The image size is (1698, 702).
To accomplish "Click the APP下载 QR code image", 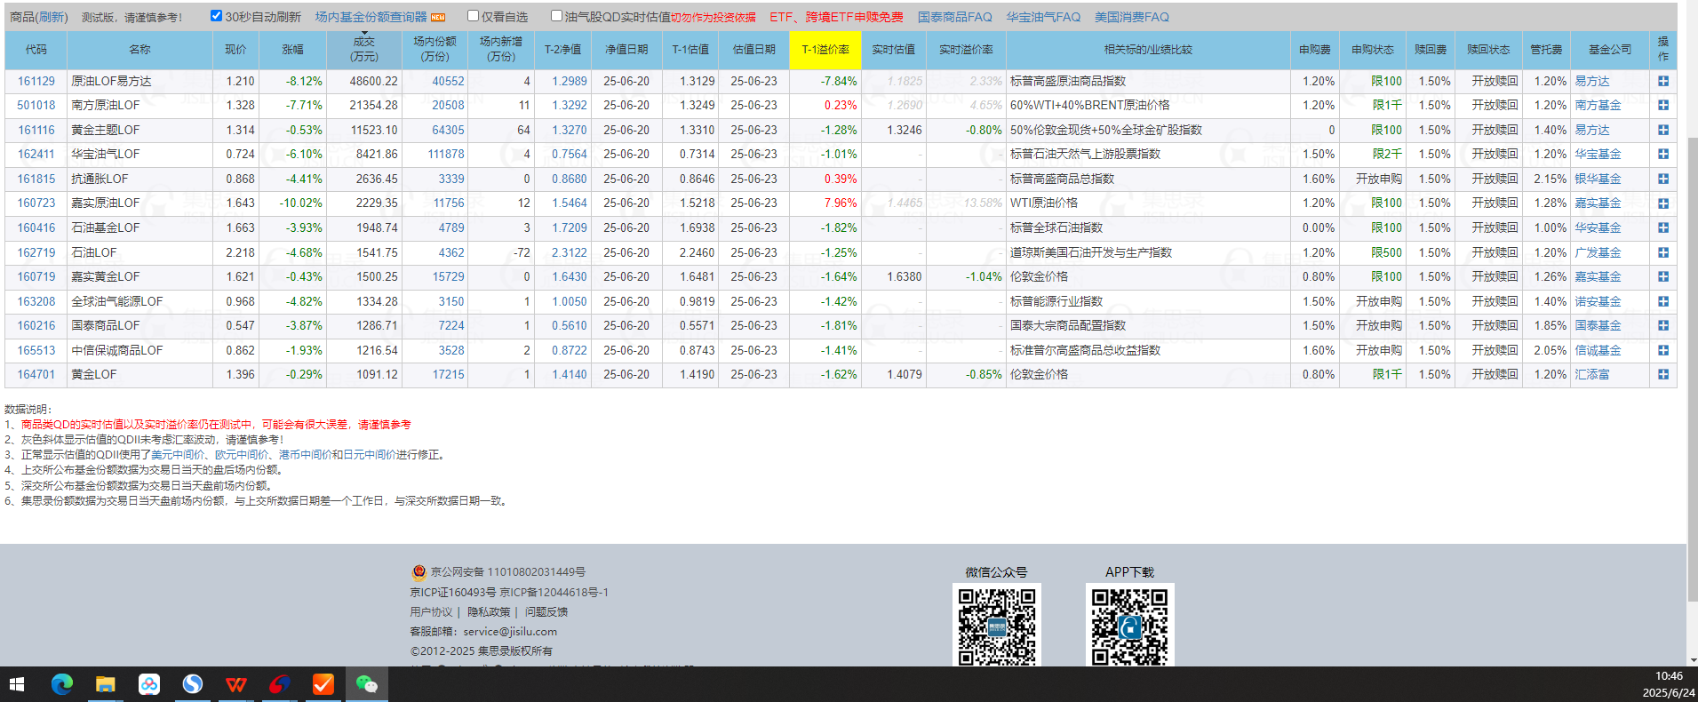I will click(x=1129, y=625).
